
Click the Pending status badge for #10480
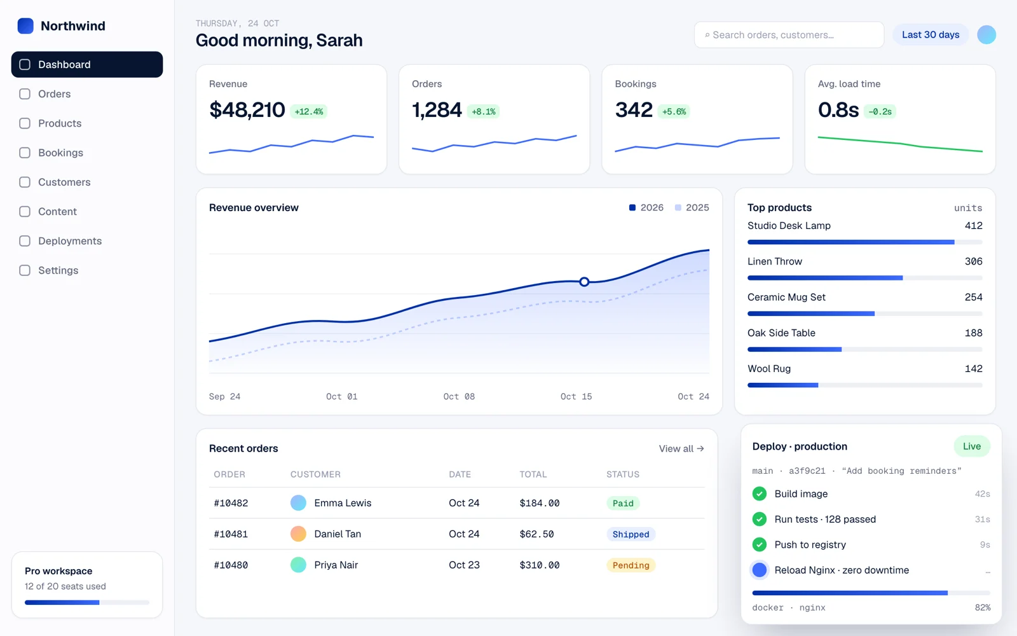[x=631, y=565]
